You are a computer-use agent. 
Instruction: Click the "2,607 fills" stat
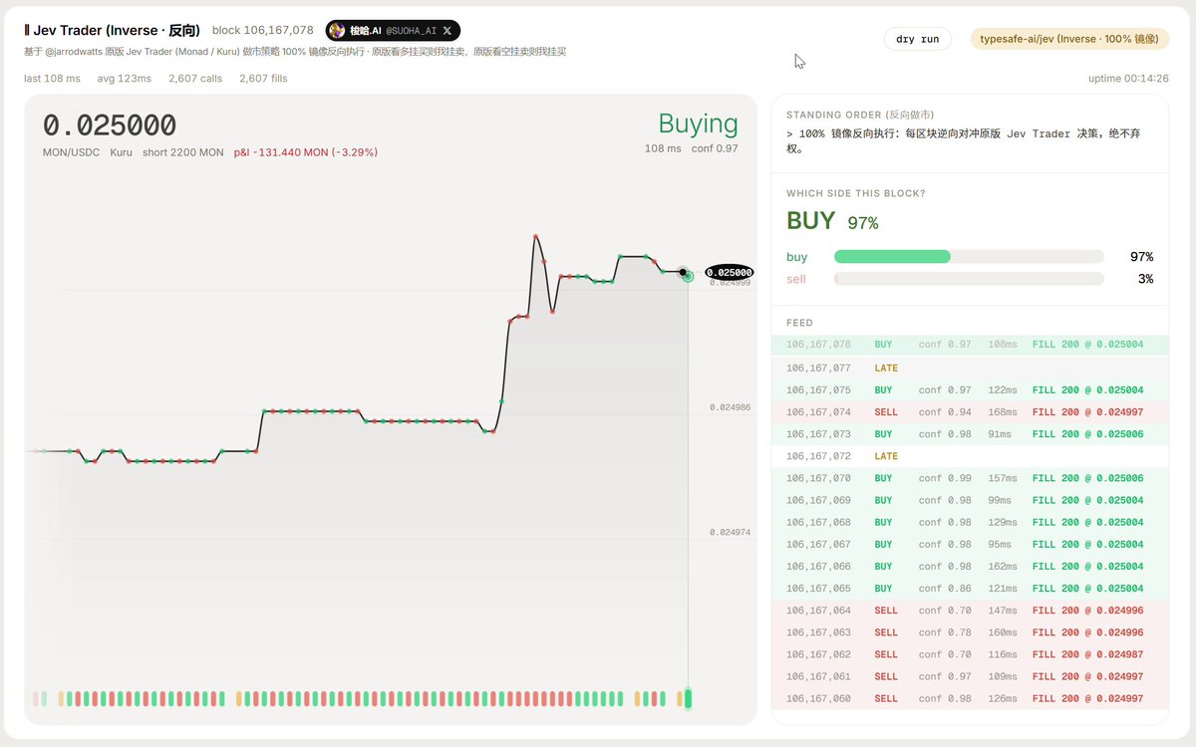[x=264, y=78]
